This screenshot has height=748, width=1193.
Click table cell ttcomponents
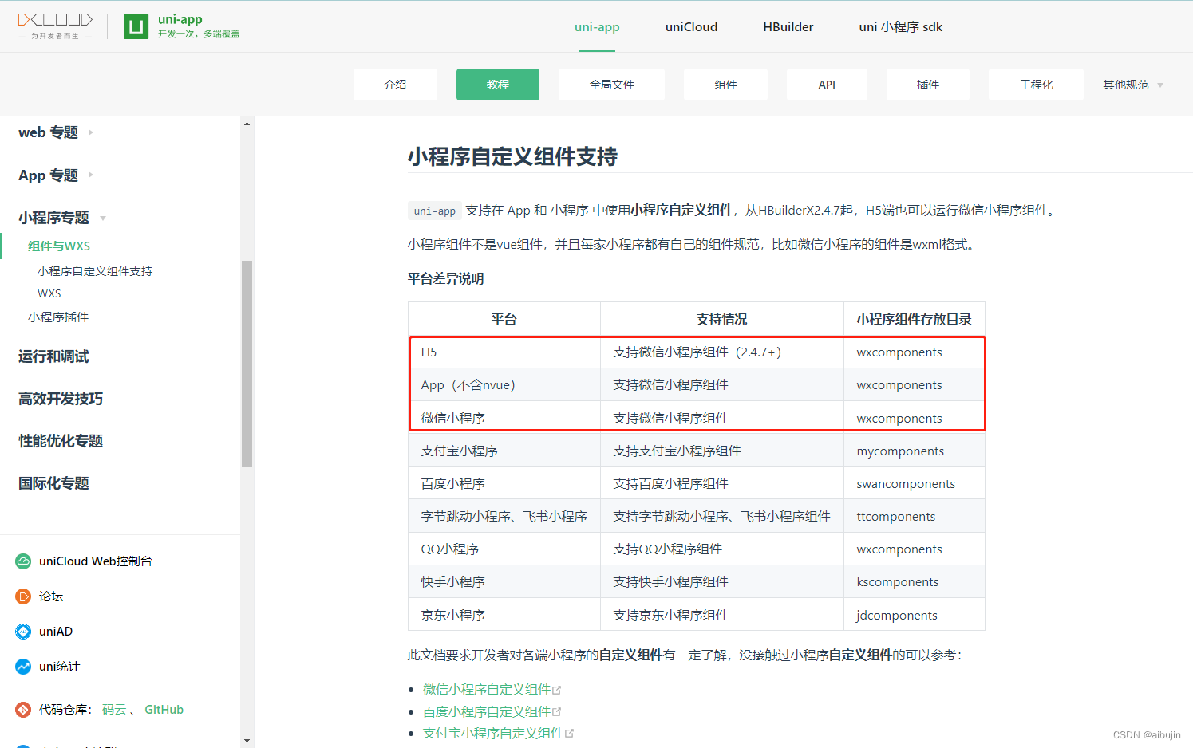915,516
